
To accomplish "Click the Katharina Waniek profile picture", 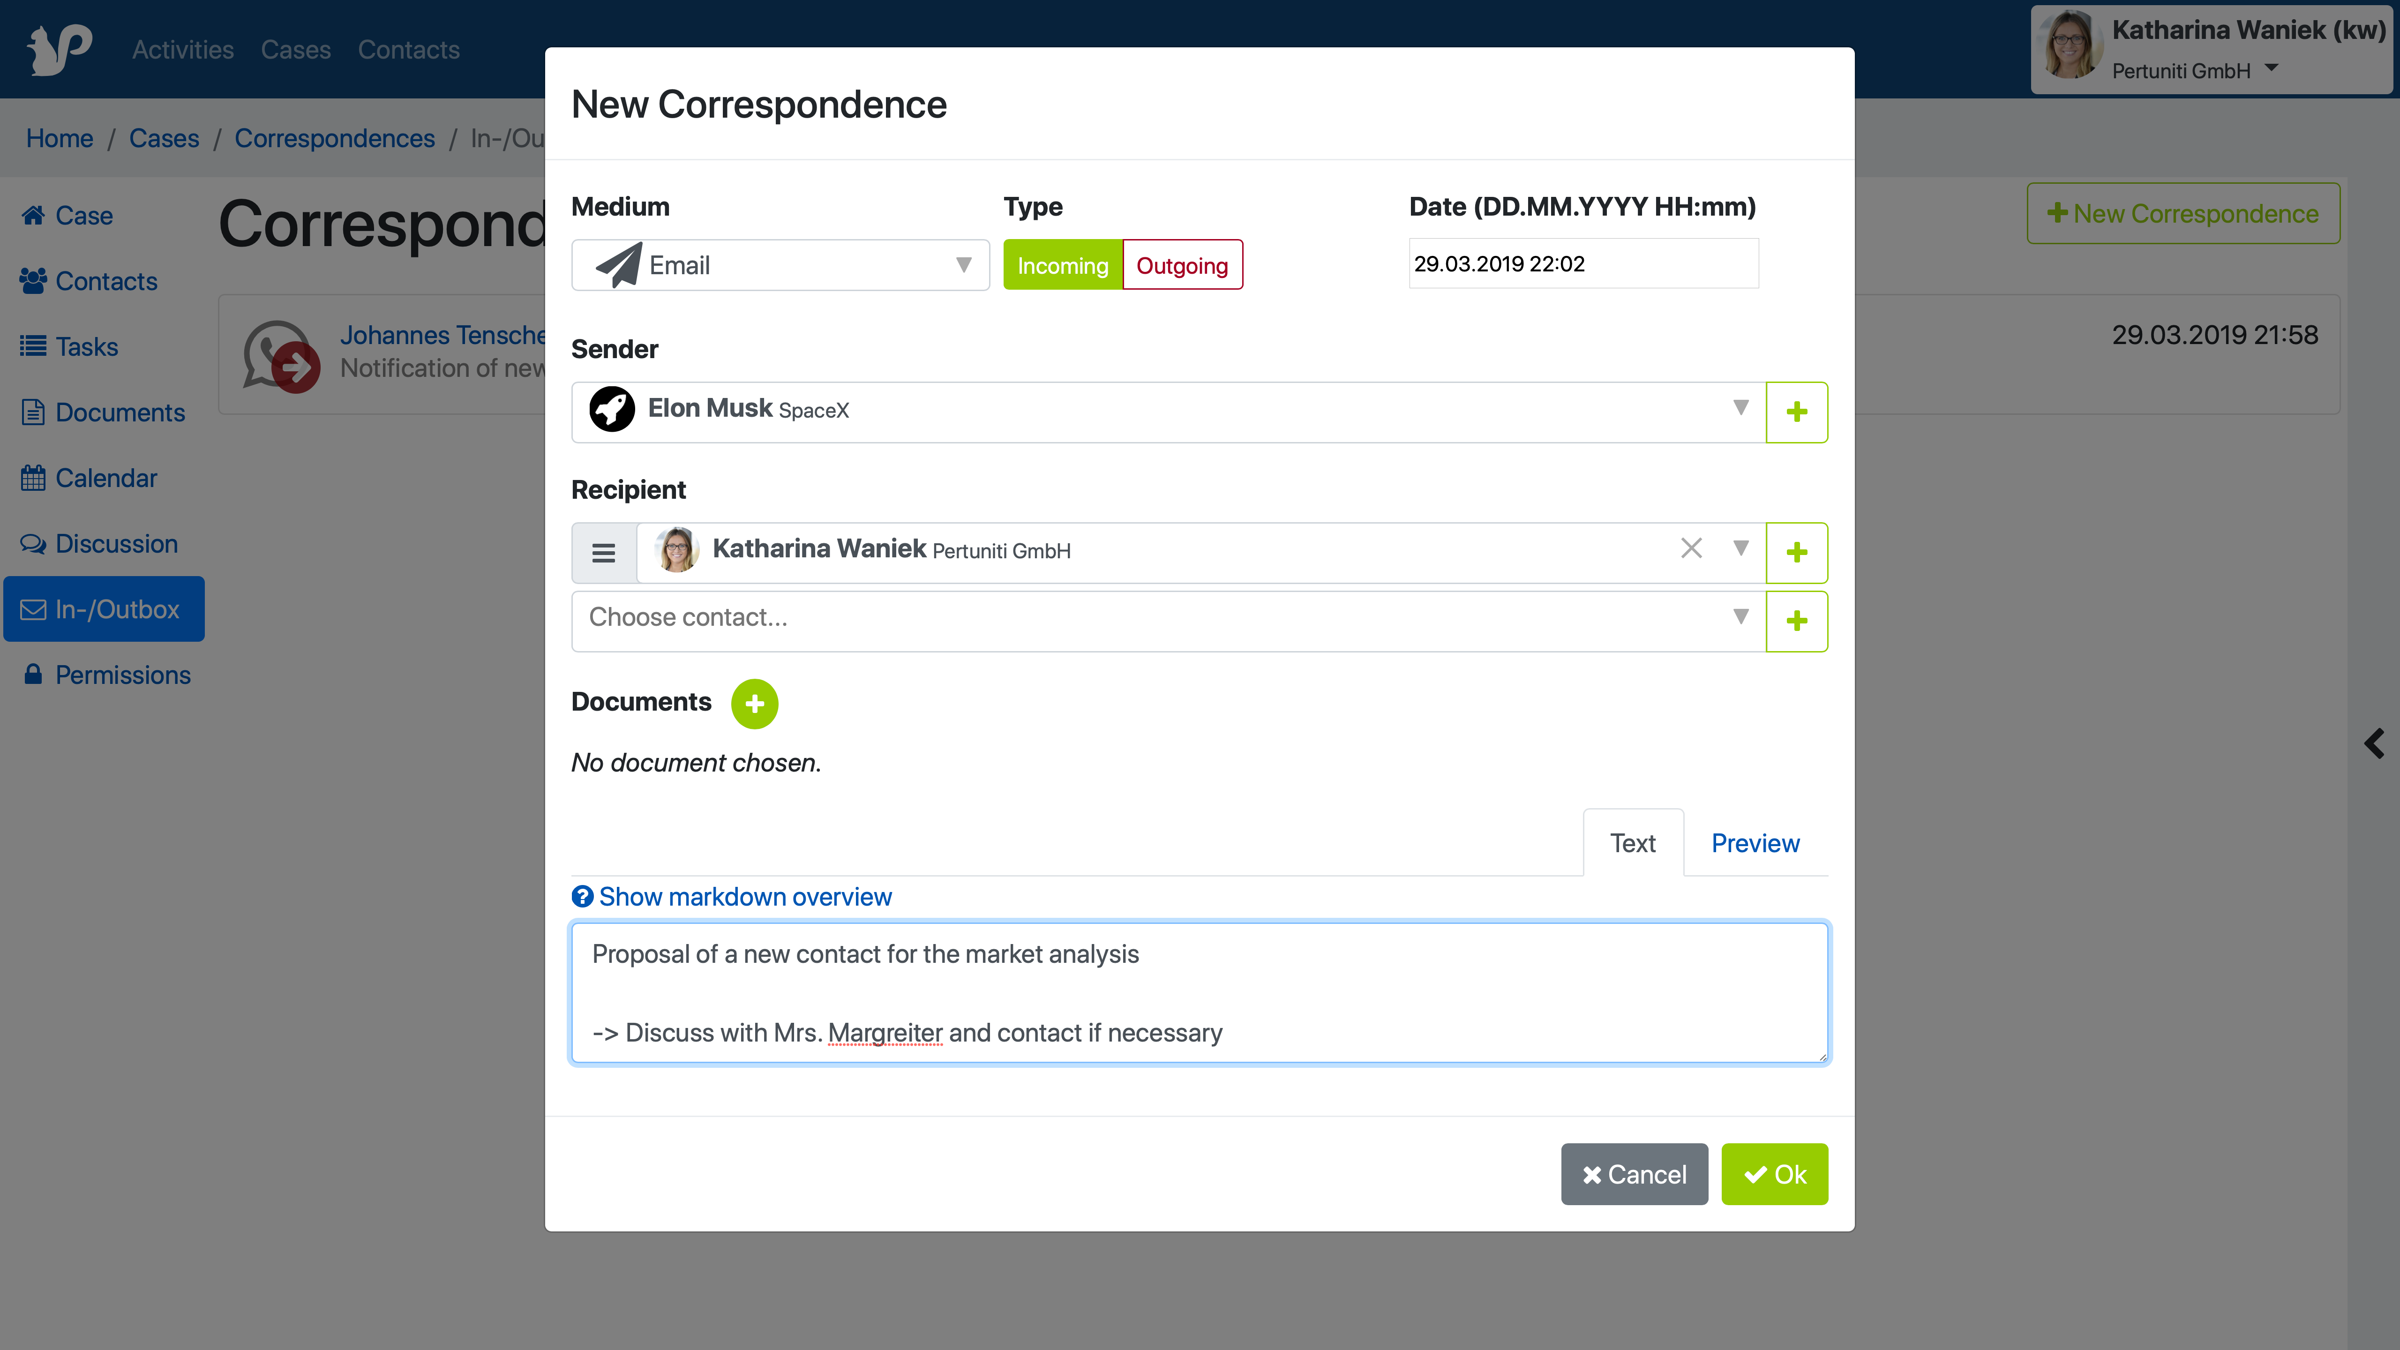I will click(676, 549).
